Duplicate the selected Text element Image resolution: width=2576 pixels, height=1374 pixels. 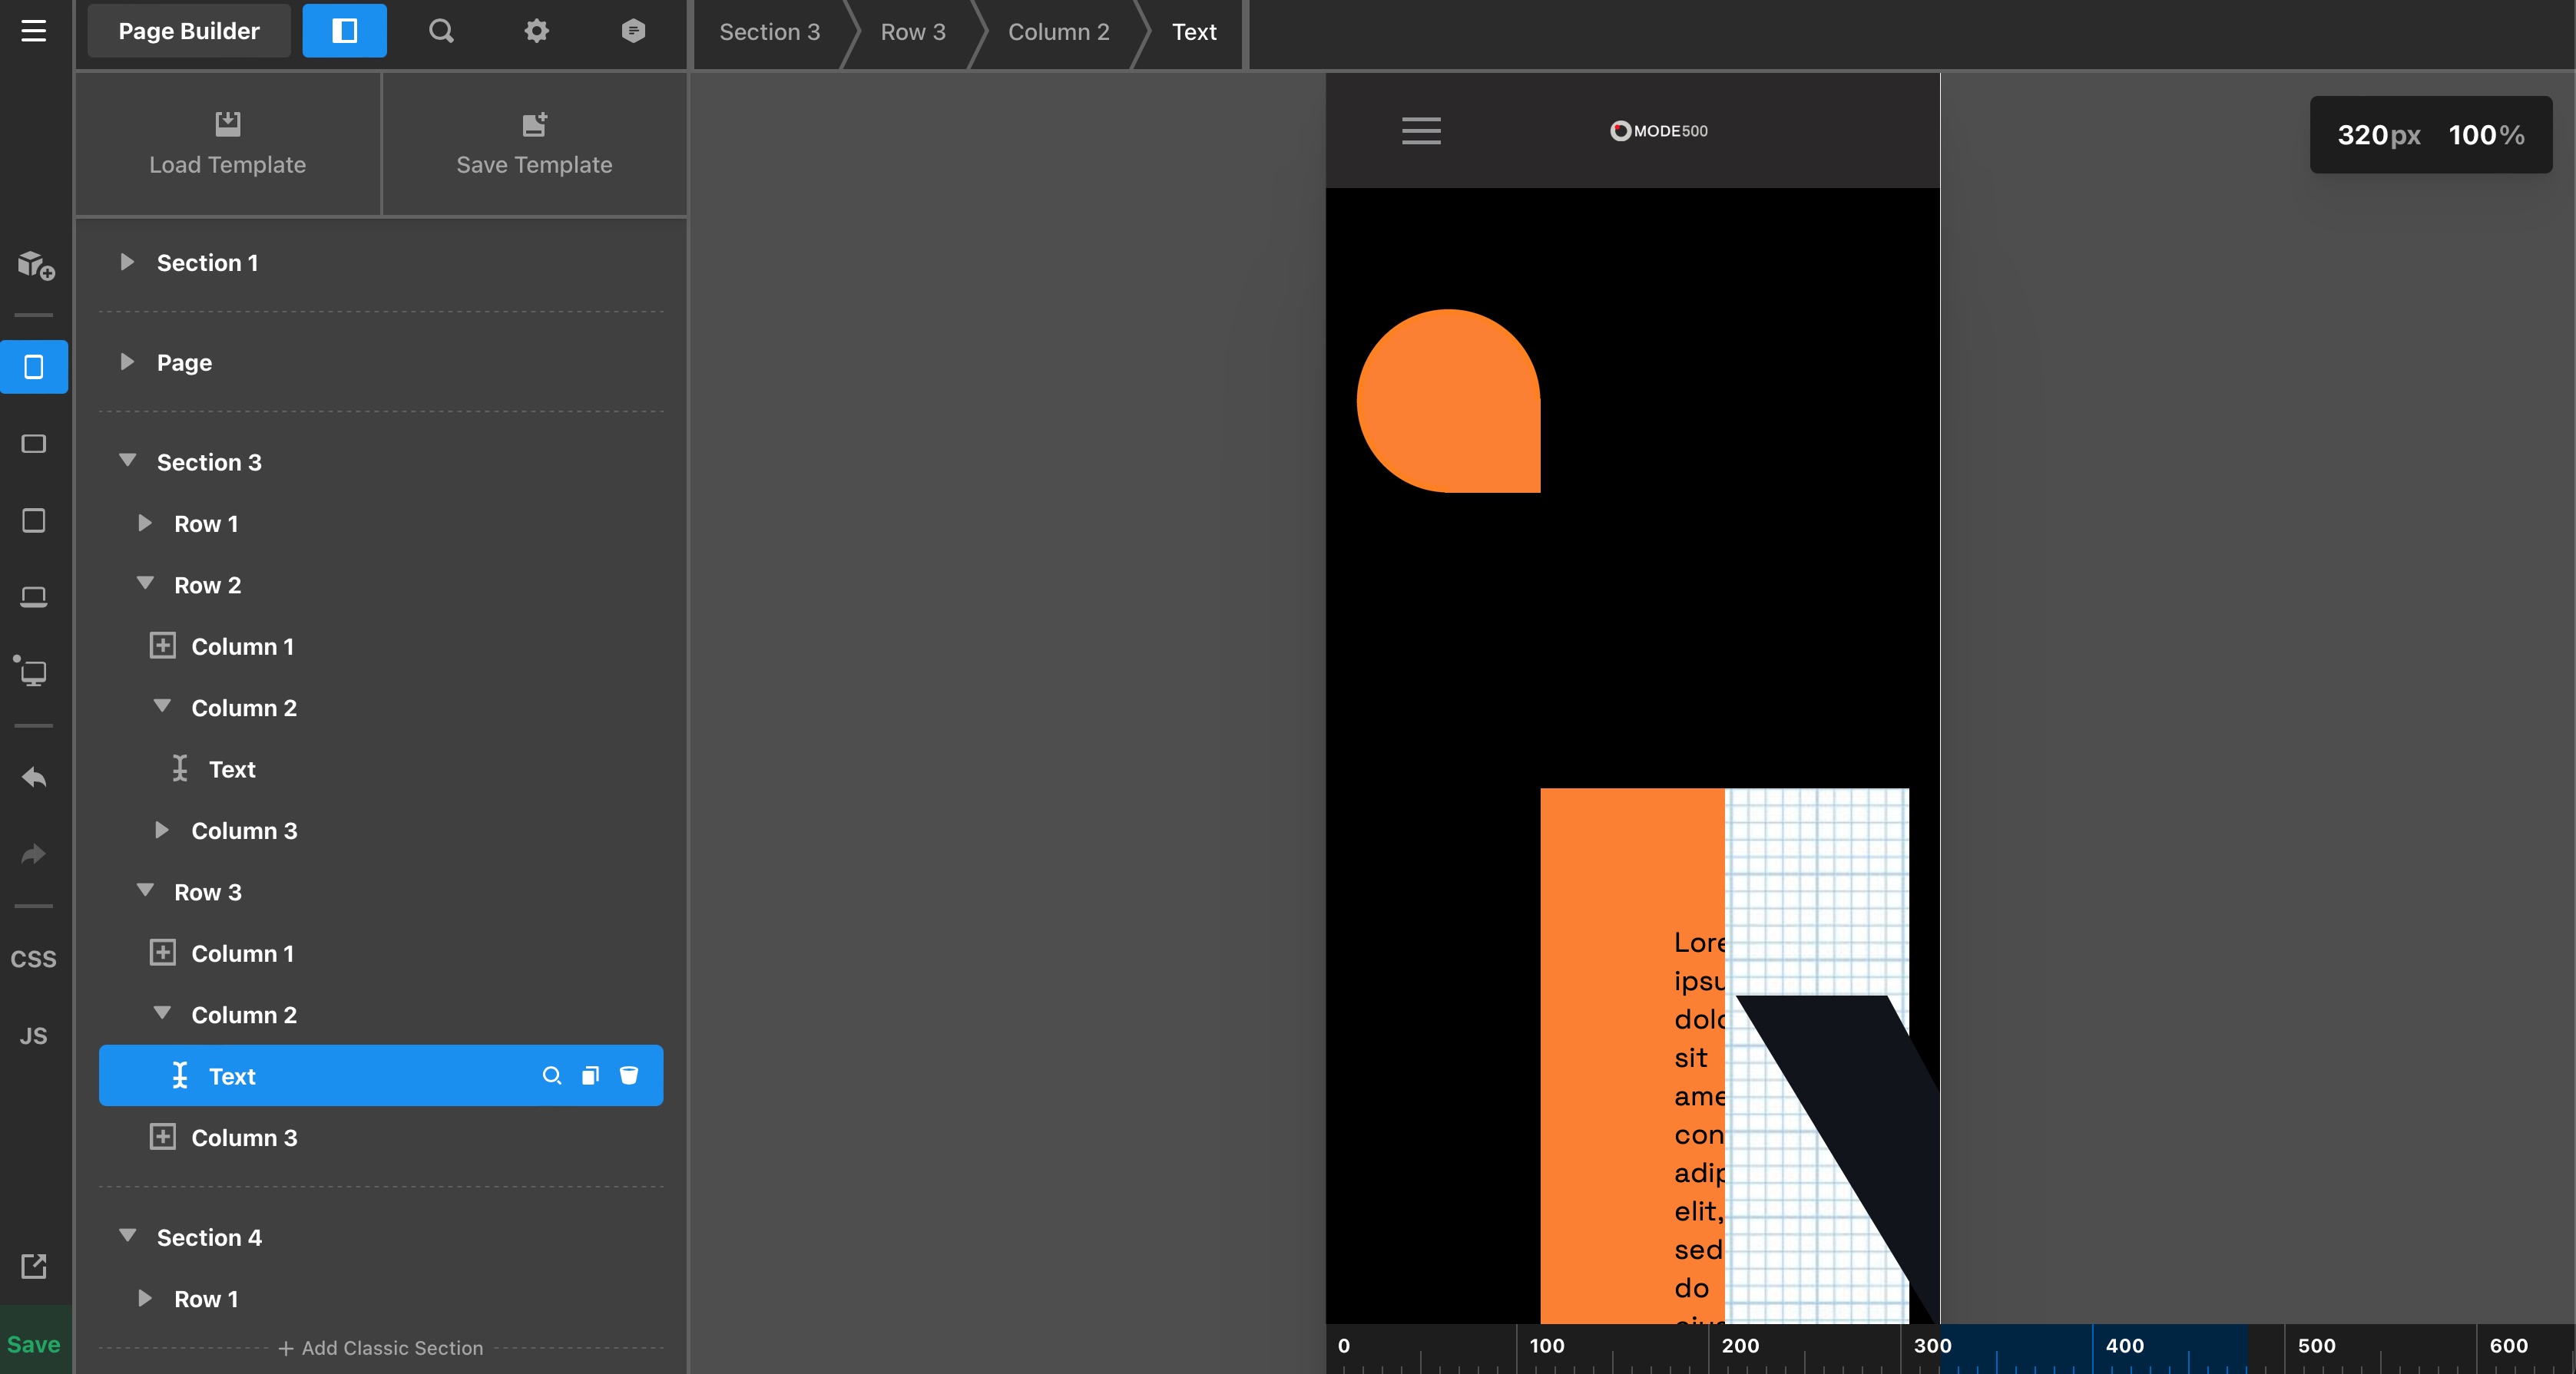[x=590, y=1075]
